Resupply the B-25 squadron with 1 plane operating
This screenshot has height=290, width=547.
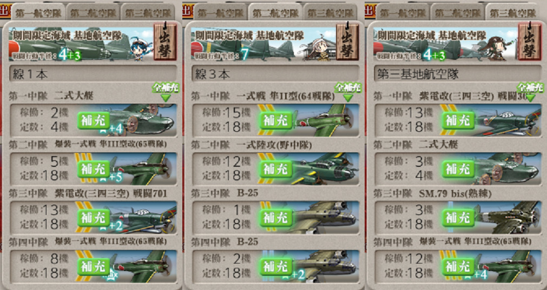276,218
